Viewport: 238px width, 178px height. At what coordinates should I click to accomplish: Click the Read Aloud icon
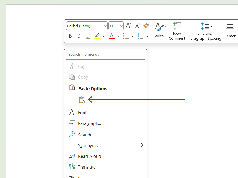point(72,156)
